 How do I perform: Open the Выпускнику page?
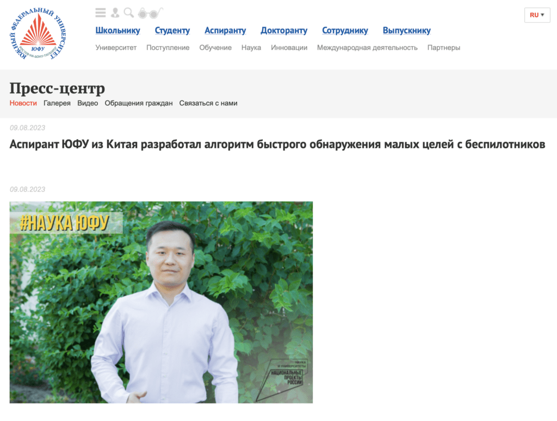pos(406,30)
